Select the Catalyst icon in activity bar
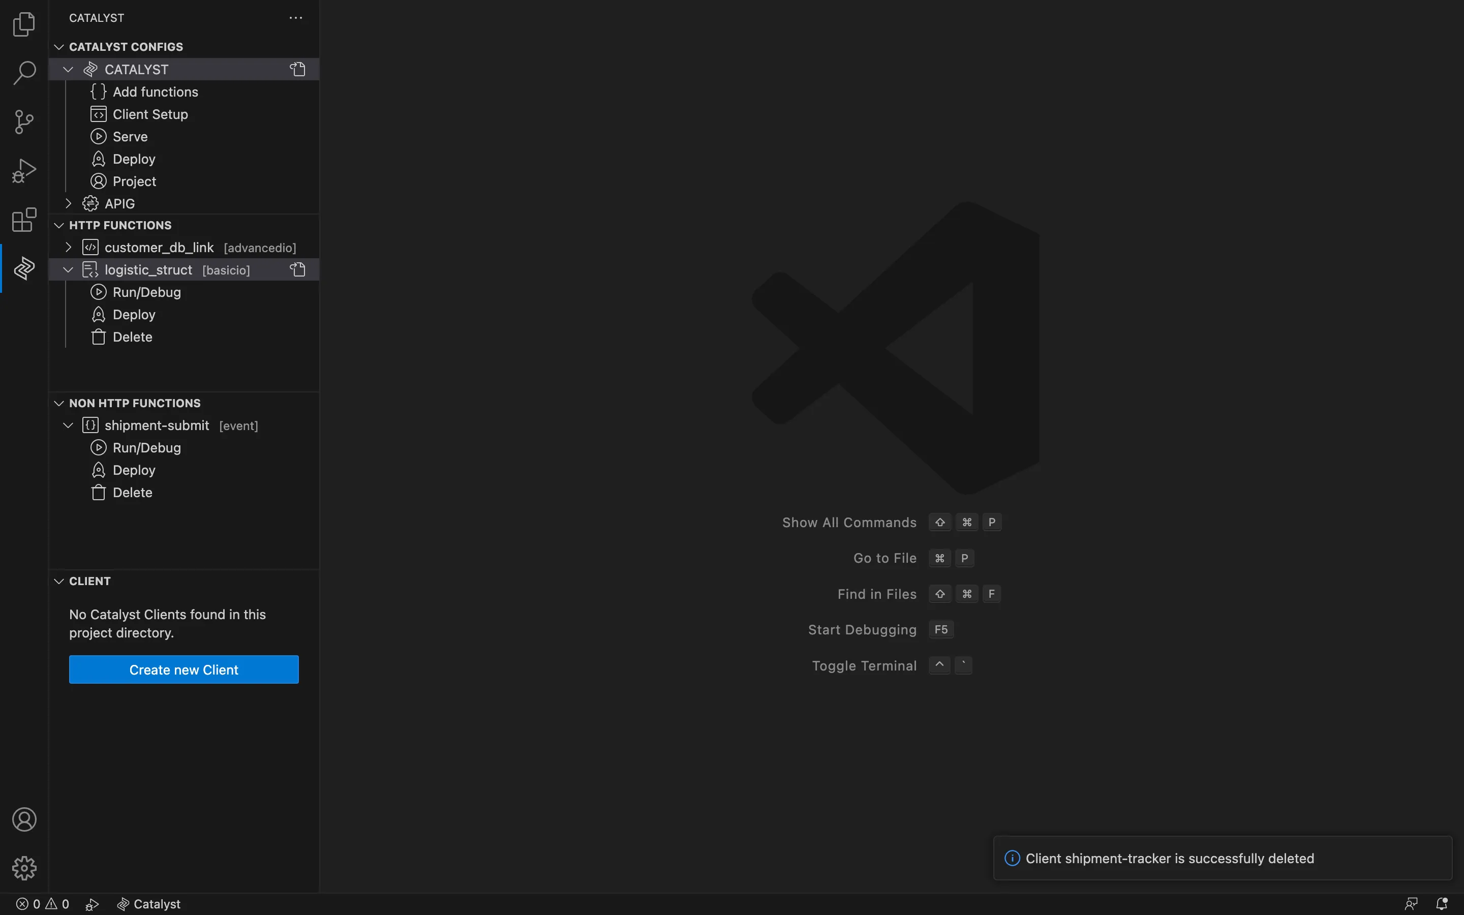Image resolution: width=1464 pixels, height=915 pixels. pyautogui.click(x=24, y=268)
